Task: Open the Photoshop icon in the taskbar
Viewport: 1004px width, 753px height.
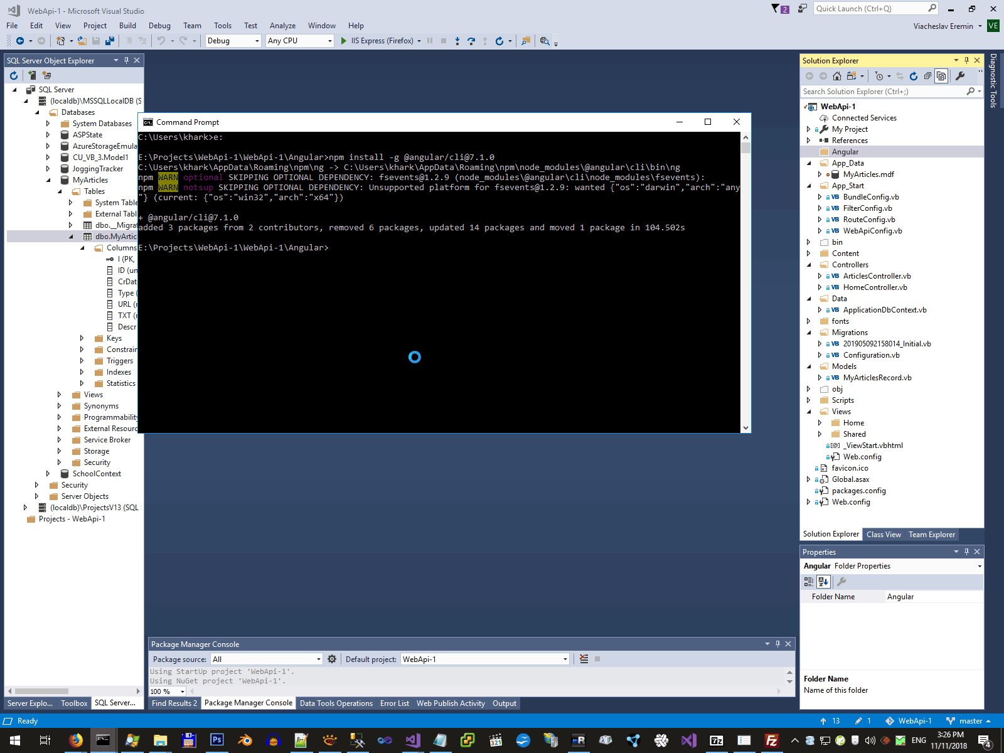Action: tap(216, 740)
